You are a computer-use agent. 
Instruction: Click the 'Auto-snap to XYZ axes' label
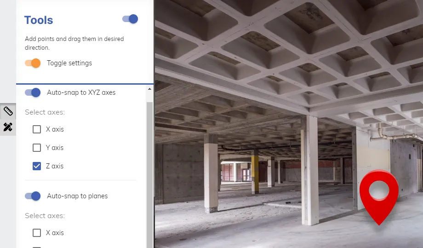coord(81,92)
